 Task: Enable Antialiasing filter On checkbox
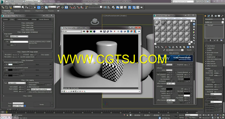(5, 42)
